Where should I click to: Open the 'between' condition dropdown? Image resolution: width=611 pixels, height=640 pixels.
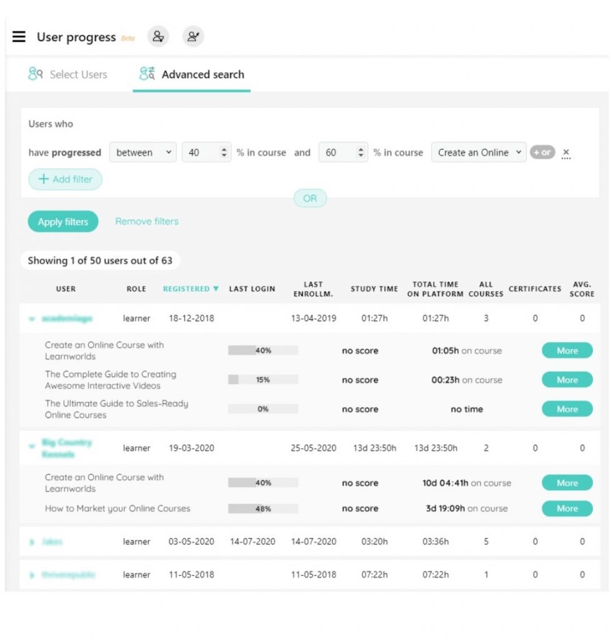(x=143, y=152)
